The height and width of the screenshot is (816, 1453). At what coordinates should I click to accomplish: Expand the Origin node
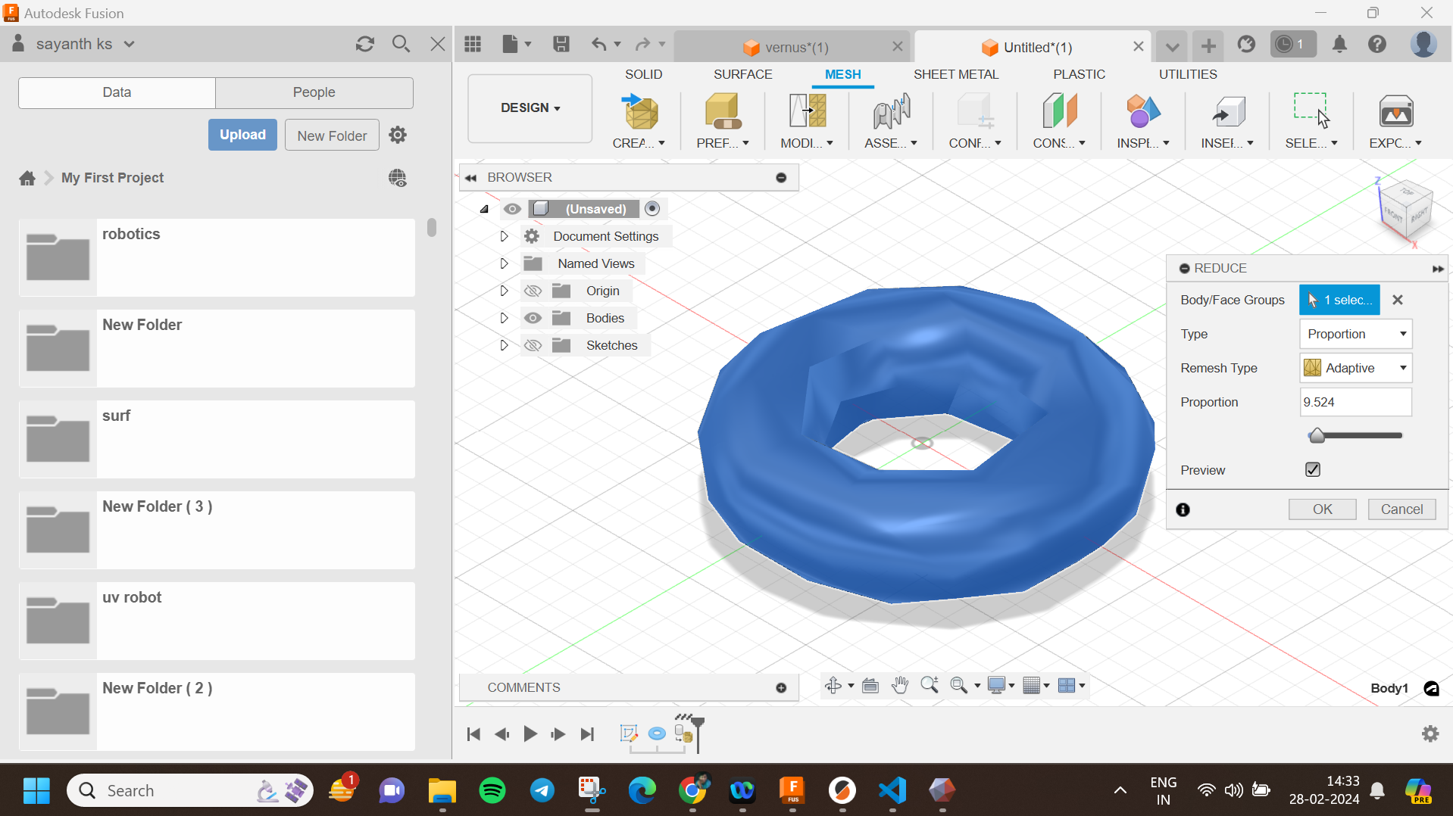click(x=504, y=291)
